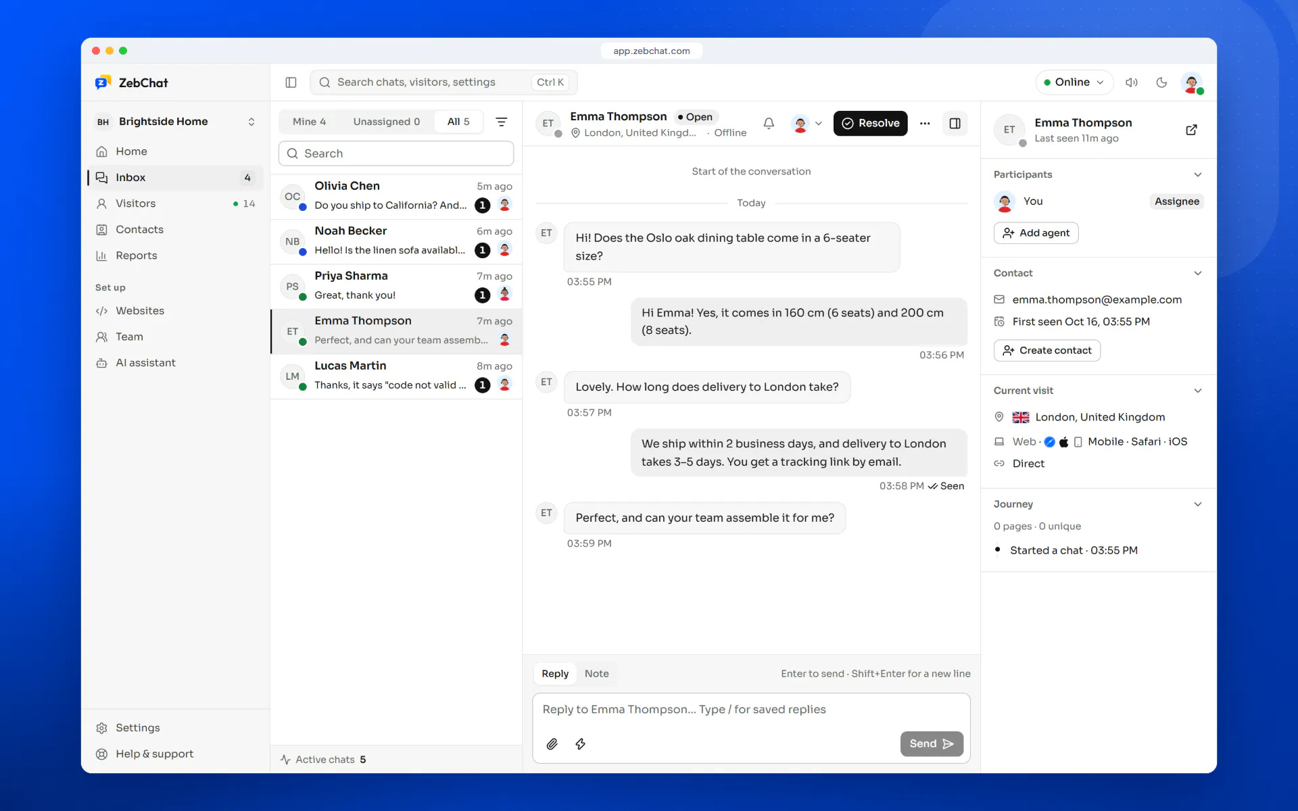The width and height of the screenshot is (1298, 811).
Task: Click the Resolve button
Action: pos(870,124)
